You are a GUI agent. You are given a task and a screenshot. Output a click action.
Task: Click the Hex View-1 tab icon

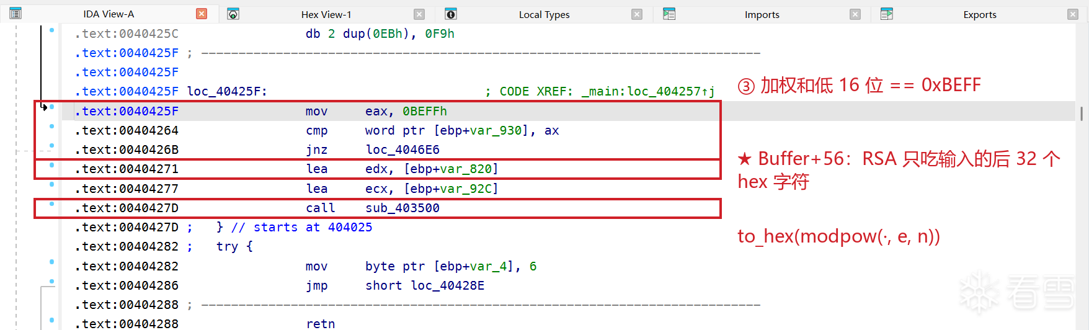pos(233,14)
